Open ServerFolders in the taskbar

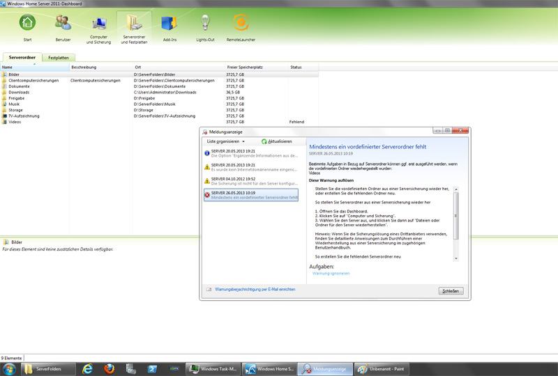tap(48, 369)
